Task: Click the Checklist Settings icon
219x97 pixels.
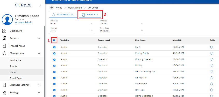Action: [x=4, y=85]
